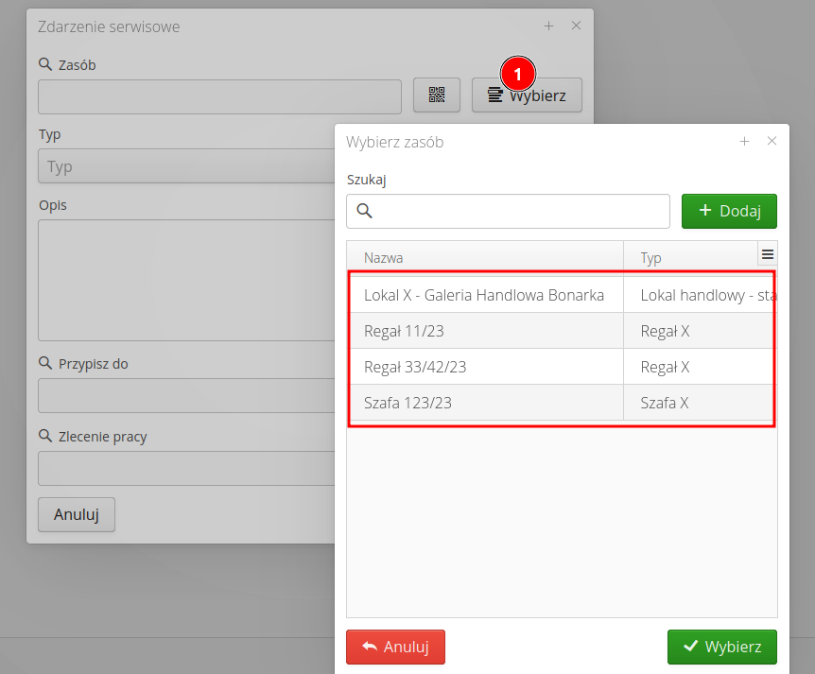
Task: Open the table column menu icon
Action: [768, 254]
